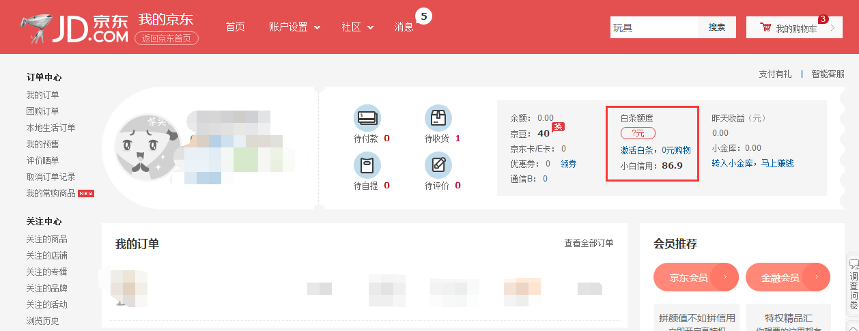The height and width of the screenshot is (331, 859).
Task: Expand the 社区 dropdown menu
Action: (358, 27)
